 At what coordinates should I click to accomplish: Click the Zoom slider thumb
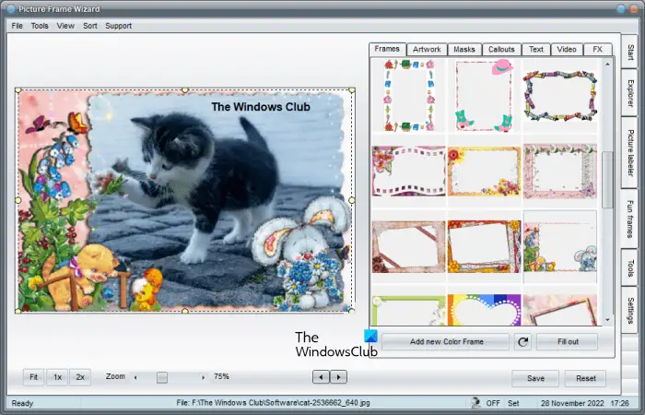tap(162, 377)
